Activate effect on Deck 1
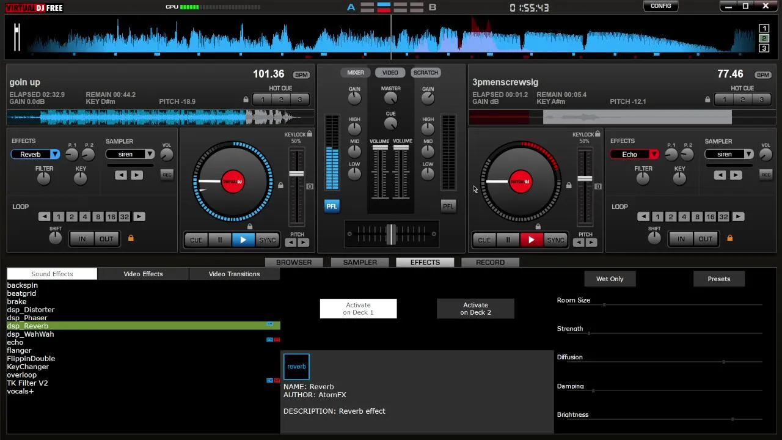This screenshot has width=782, height=440. click(358, 309)
